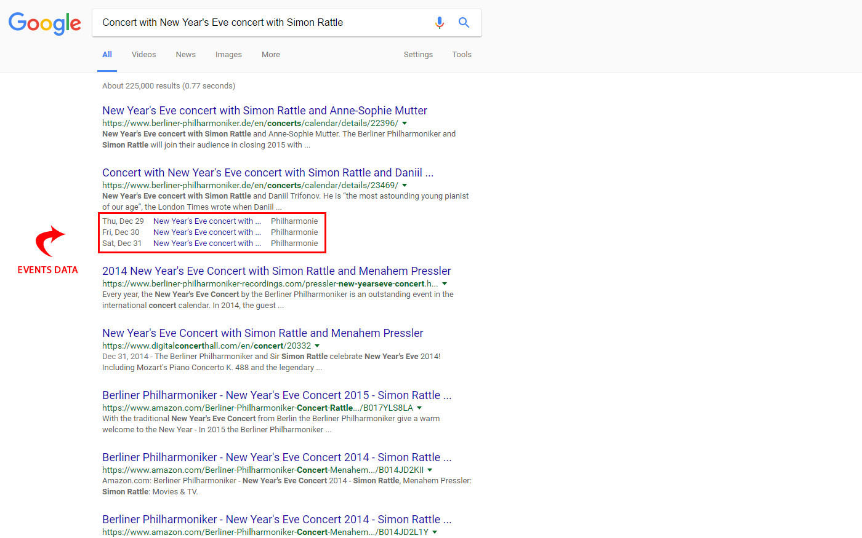Open the Thu, Dec 29 event link
This screenshot has height=538, width=862.
point(207,221)
